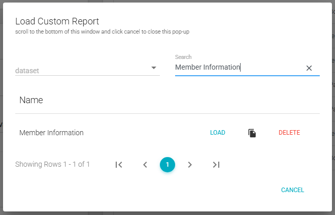The width and height of the screenshot is (335, 215).
Task: Go to the previous page of results
Action: tap(145, 165)
